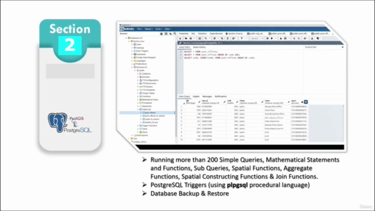The width and height of the screenshot is (375, 211).
Task: Select the Query Editor tab
Action: 185,47
